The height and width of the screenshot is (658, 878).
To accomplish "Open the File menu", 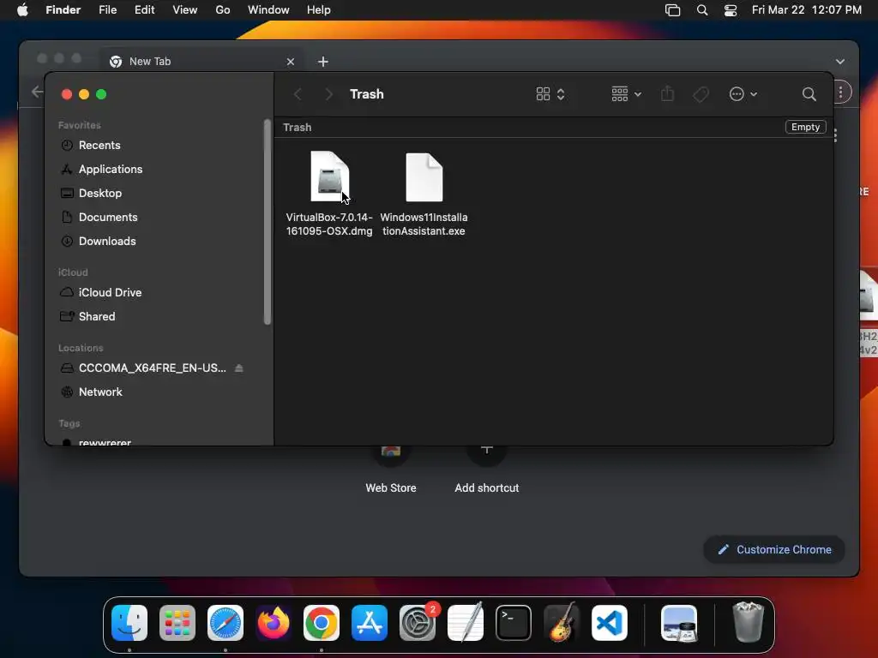I will click(107, 10).
